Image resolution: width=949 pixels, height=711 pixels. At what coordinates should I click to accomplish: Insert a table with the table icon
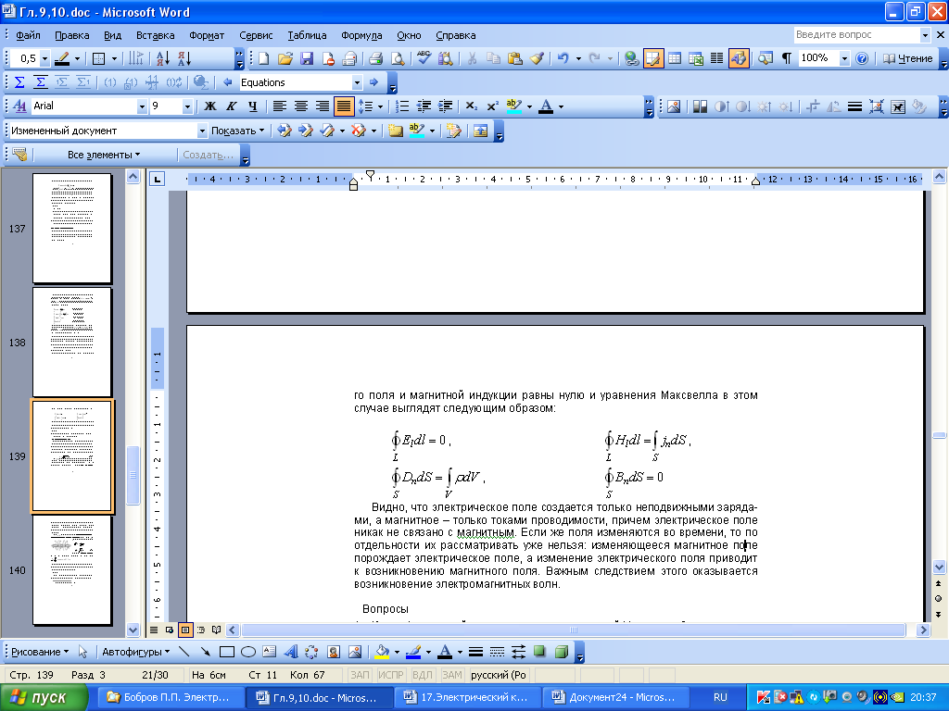tap(675, 58)
